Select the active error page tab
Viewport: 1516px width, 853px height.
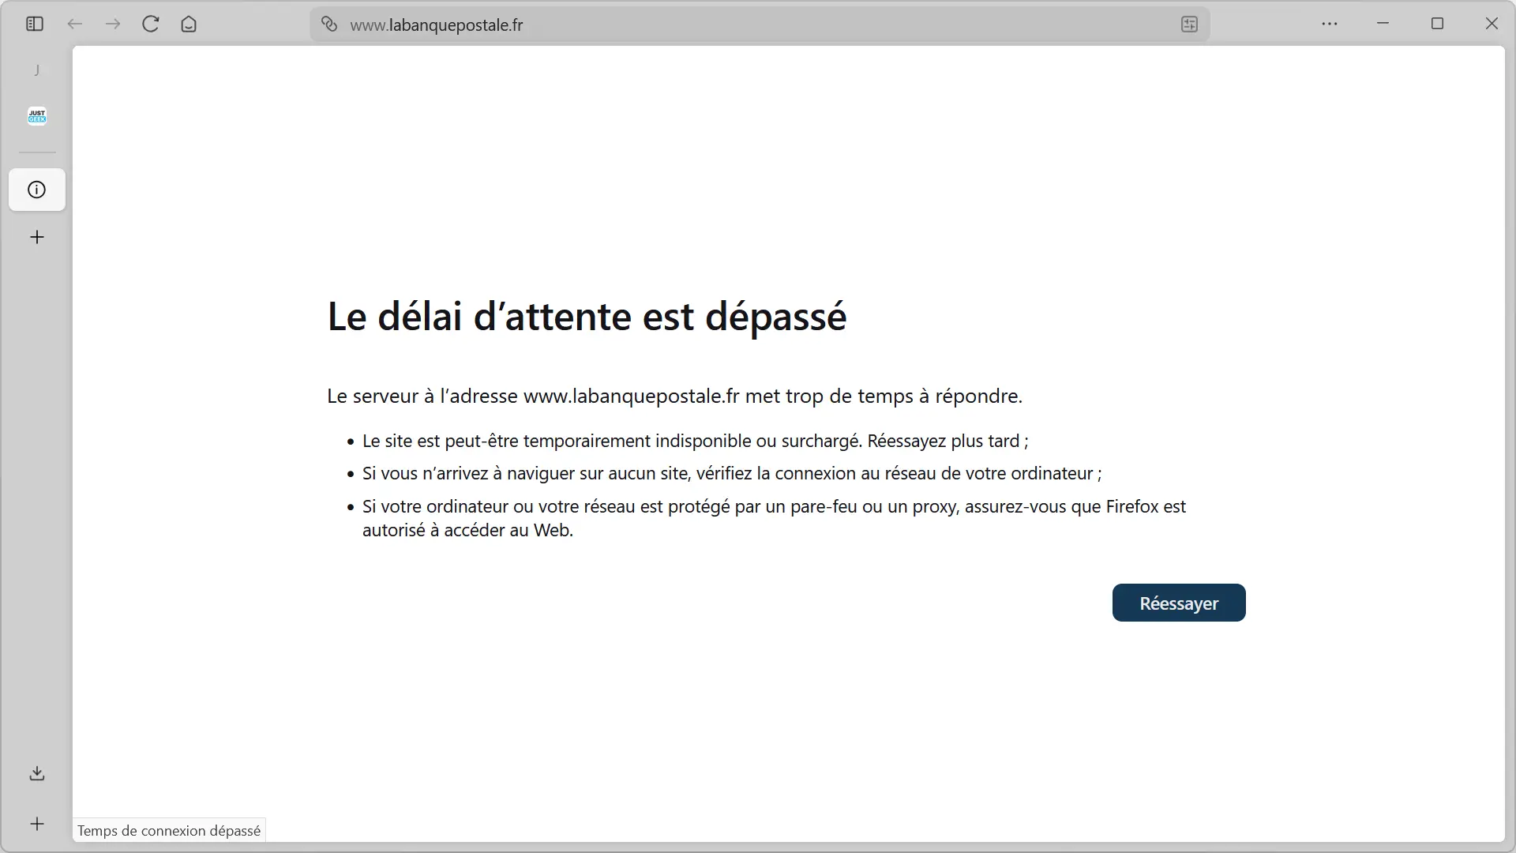point(37,190)
